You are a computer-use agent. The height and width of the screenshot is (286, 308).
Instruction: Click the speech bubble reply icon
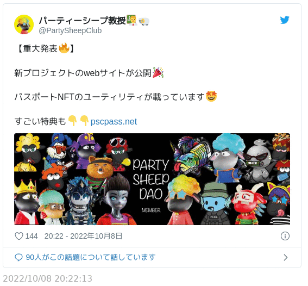[x=18, y=257]
